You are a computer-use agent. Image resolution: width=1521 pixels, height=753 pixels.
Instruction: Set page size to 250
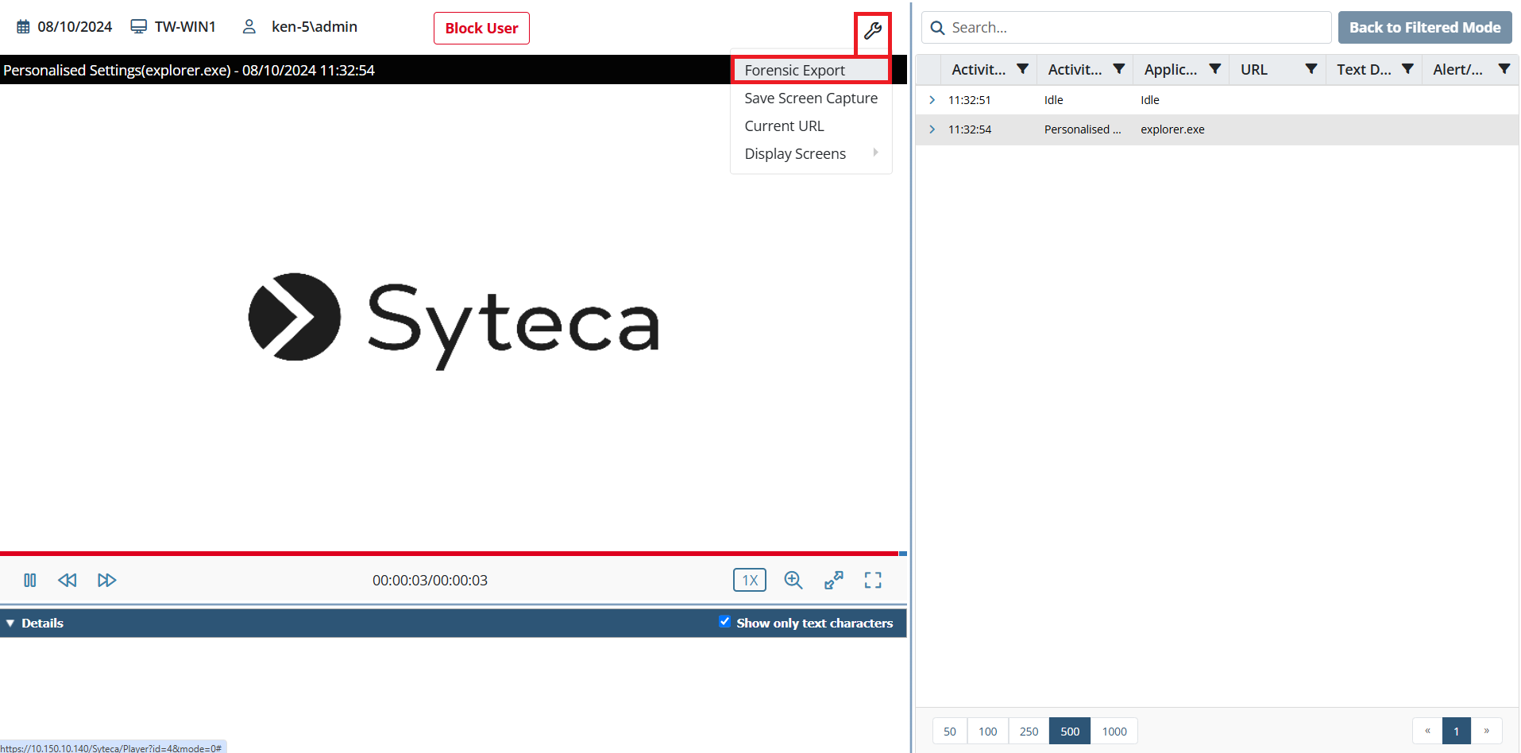pos(1029,732)
